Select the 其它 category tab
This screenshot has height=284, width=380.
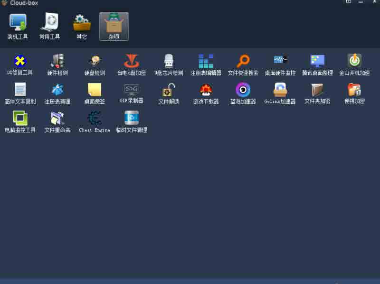coord(82,27)
